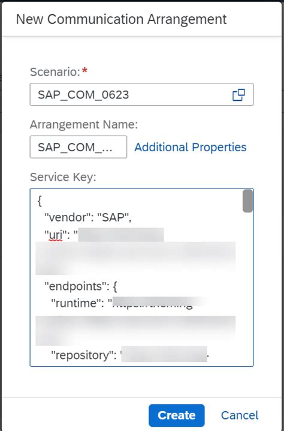Click the Create button
The height and width of the screenshot is (431, 284).
pos(177,415)
